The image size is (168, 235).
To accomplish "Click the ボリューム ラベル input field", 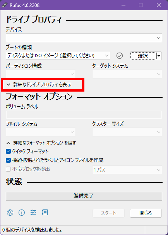I will (84, 115).
